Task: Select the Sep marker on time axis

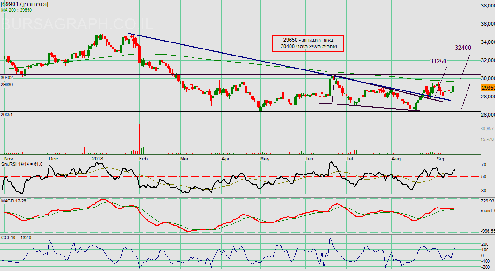Action: 440,159
